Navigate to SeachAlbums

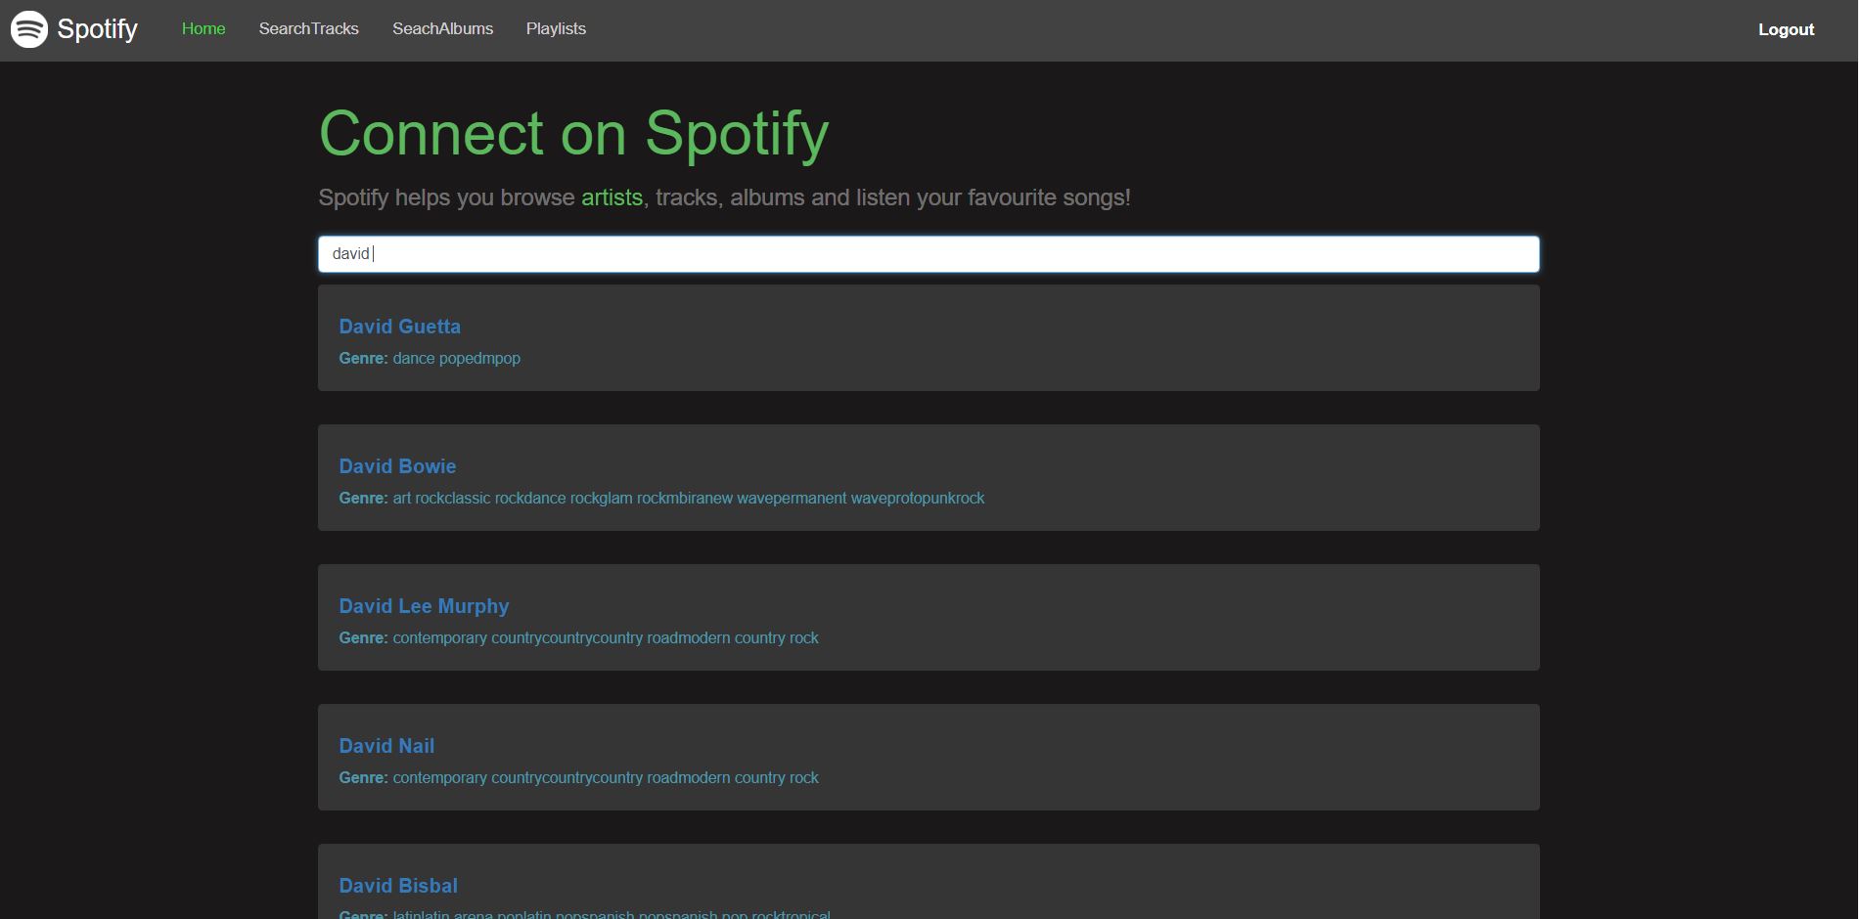pos(443,29)
